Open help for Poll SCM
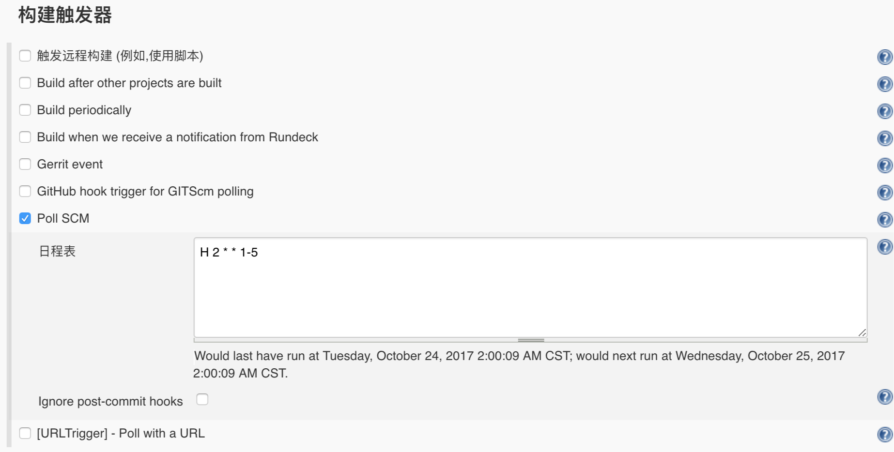 (885, 219)
